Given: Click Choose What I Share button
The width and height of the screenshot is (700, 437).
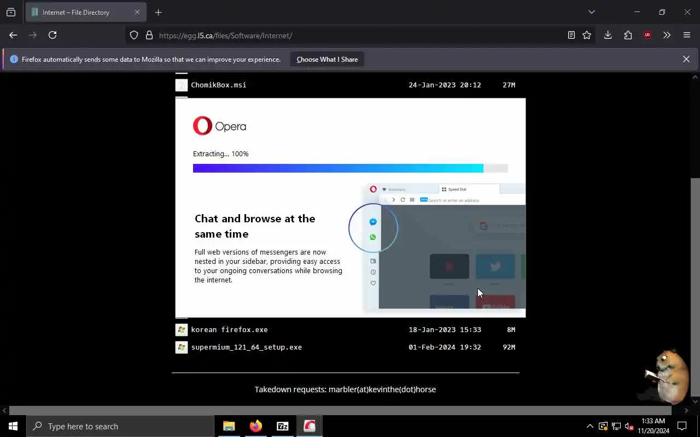Looking at the screenshot, I should tap(327, 59).
